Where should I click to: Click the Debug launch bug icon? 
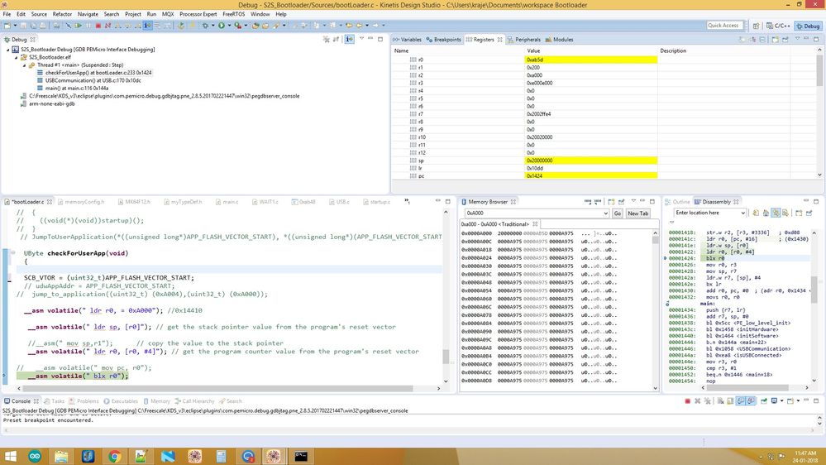[x=205, y=26]
